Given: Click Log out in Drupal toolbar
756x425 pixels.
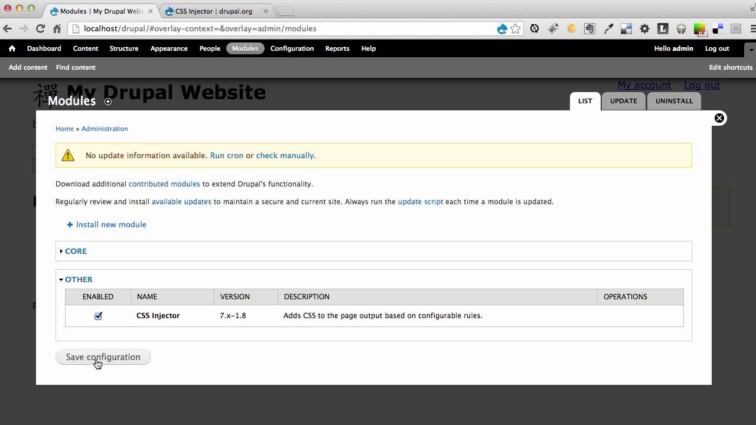Looking at the screenshot, I should (x=717, y=48).
